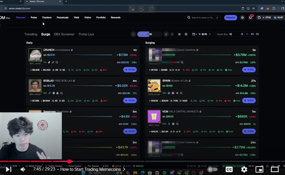Open YouTube player settings gear
This screenshot has height=175, width=285.
click(x=244, y=169)
